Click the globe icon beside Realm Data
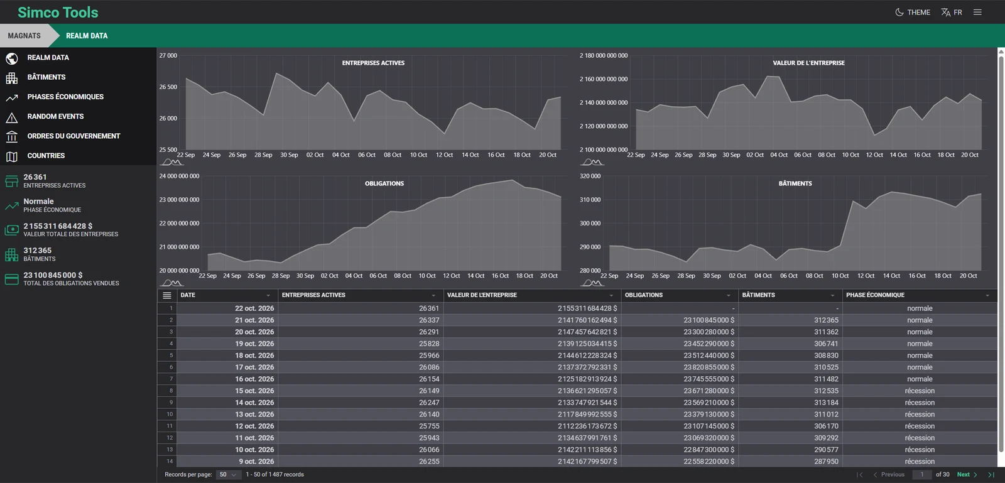Viewport: 1005px width, 483px height. coord(11,58)
